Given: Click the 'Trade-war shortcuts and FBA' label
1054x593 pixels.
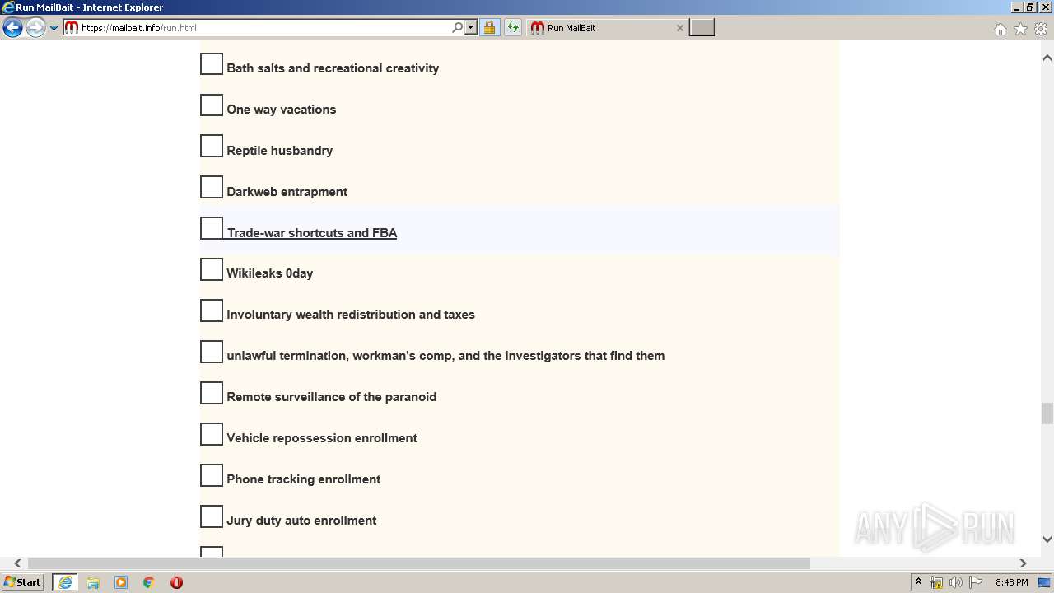Looking at the screenshot, I should [312, 233].
